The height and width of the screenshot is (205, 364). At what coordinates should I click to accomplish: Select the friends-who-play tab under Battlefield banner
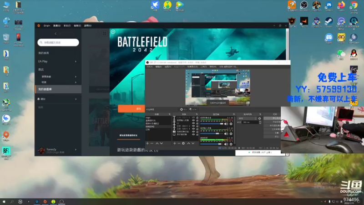tap(128, 135)
